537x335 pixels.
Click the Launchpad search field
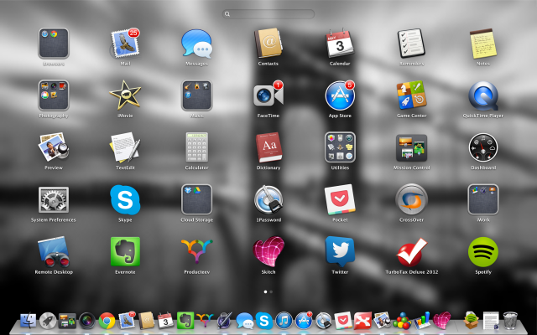click(268, 13)
